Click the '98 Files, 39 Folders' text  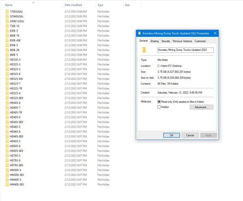click(x=168, y=83)
